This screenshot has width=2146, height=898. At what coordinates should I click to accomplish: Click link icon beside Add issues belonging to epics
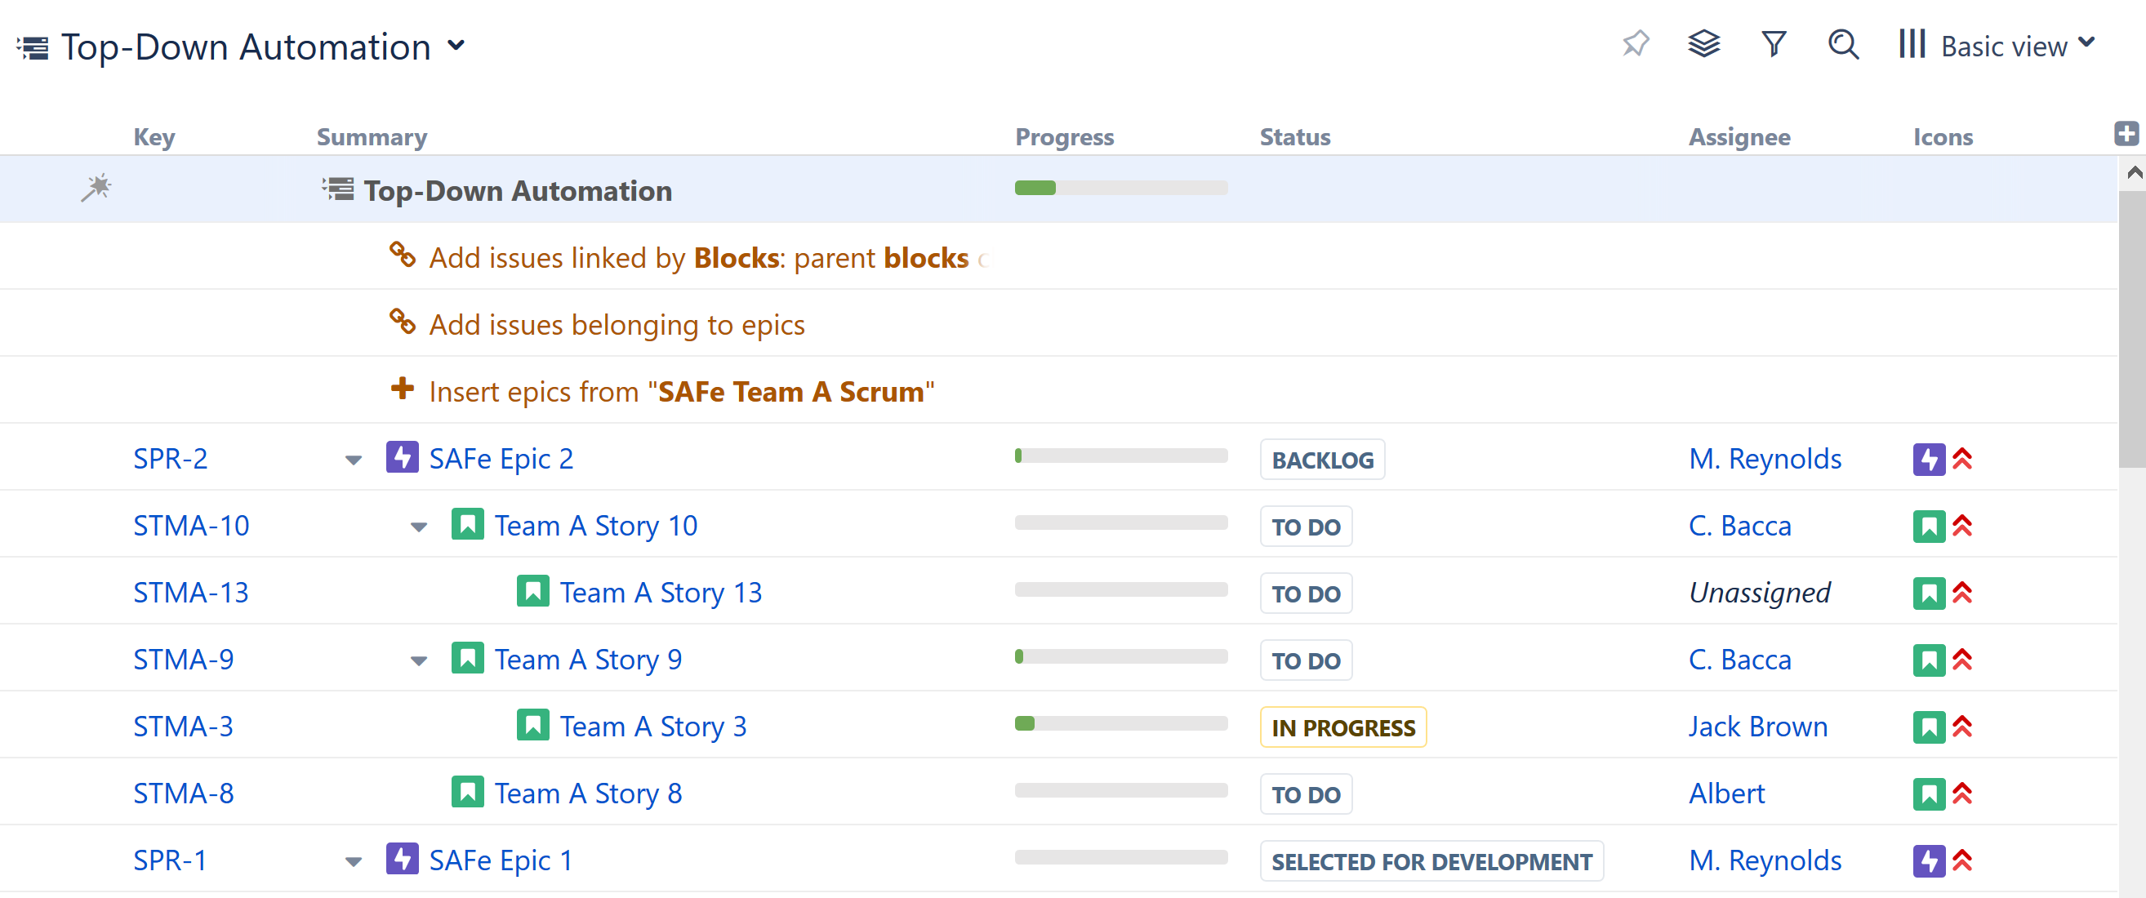tap(403, 322)
